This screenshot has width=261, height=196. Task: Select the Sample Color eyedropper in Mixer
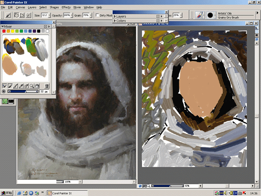coord(21,86)
